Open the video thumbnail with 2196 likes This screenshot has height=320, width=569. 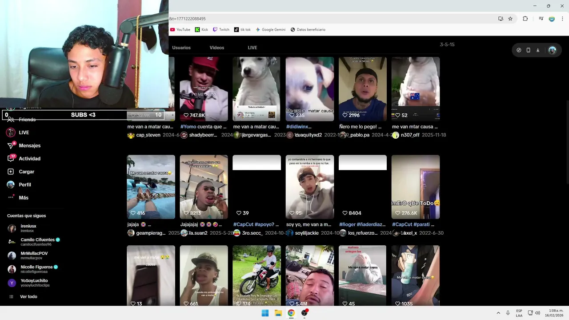pos(363,89)
